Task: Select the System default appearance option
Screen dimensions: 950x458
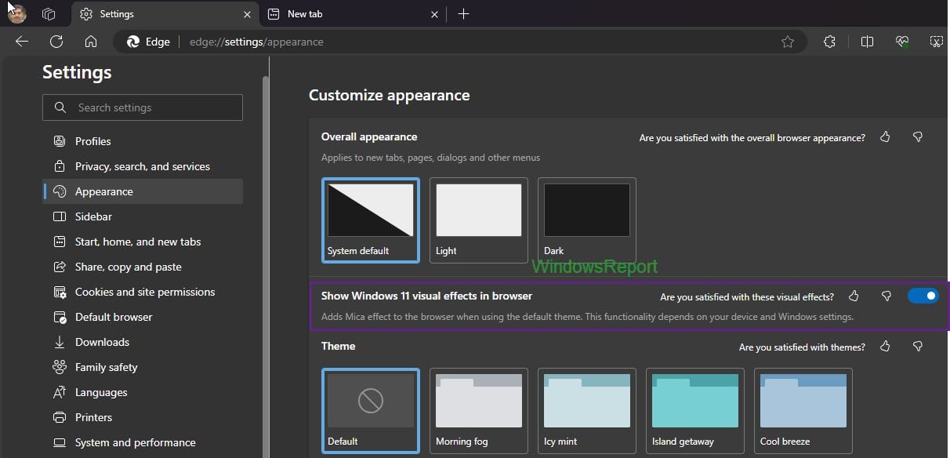Action: point(371,220)
